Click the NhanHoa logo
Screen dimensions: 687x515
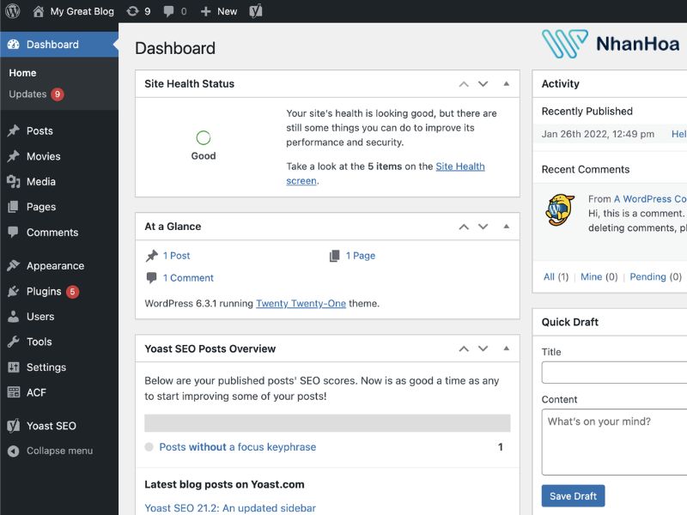click(x=611, y=44)
